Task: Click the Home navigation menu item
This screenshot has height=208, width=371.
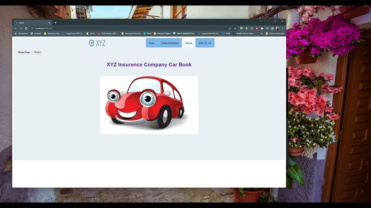Action: 152,43
